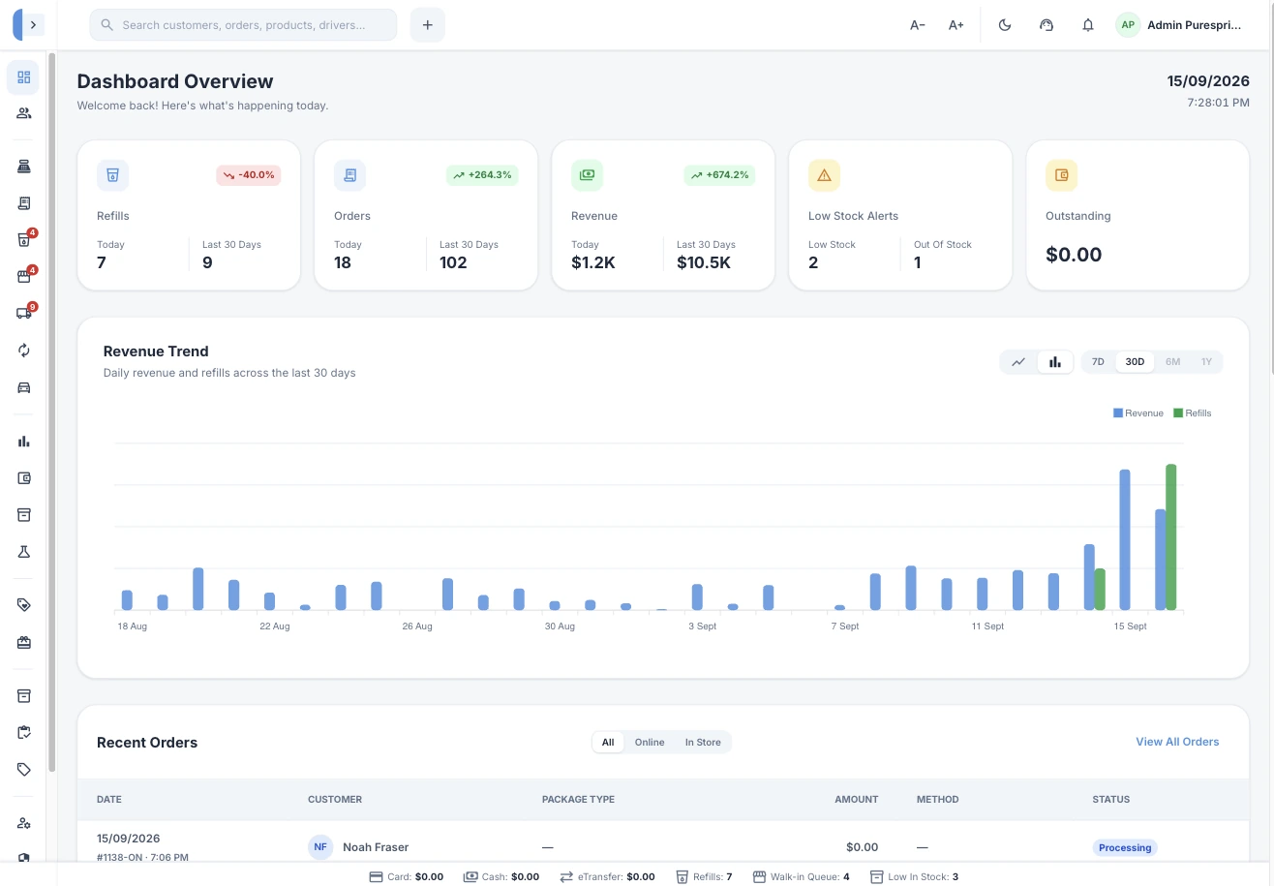Open the Refills stat card
1274x886 pixels.
(x=189, y=215)
